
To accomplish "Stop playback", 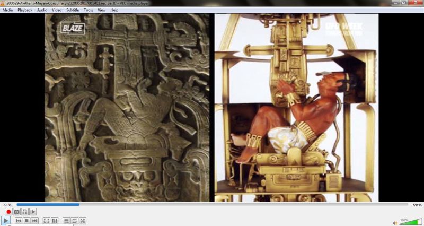I will (x=26, y=221).
